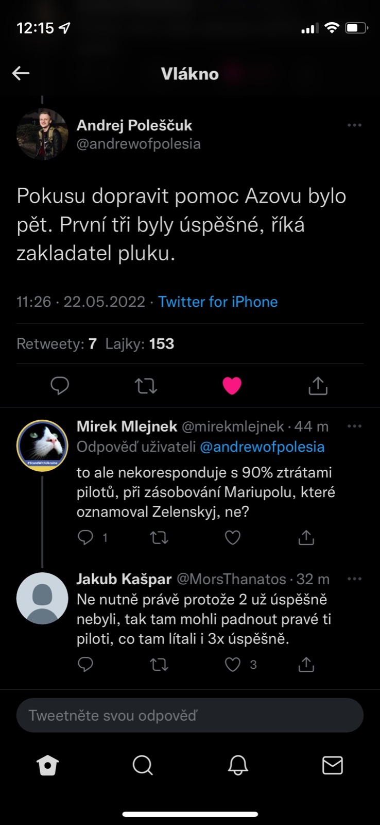This screenshot has height=825, width=380.
Task: Reply to Jakub Kašpar's comment
Action: tap(85, 665)
